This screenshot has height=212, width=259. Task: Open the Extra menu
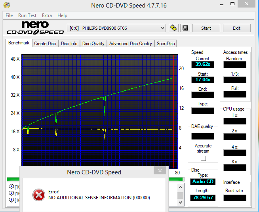pyautogui.click(x=47, y=15)
